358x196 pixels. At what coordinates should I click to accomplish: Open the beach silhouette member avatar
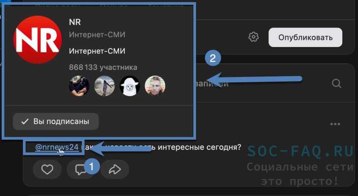(x=104, y=86)
